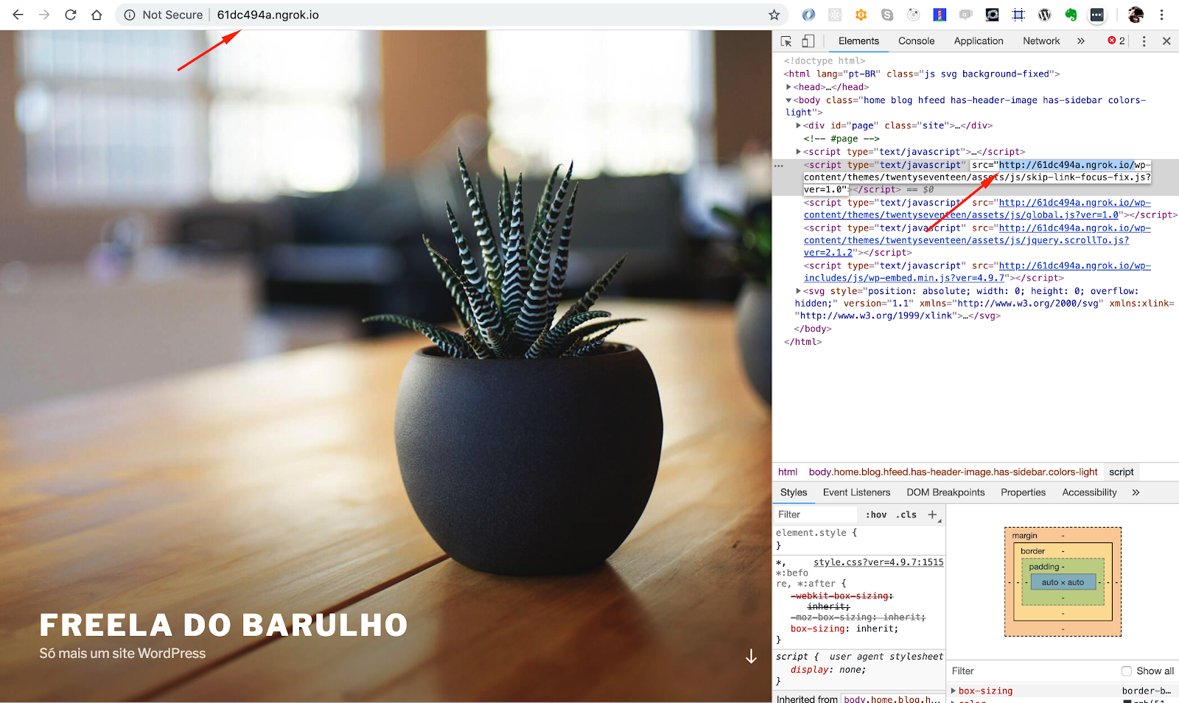Open the Application tab
The height and width of the screenshot is (703, 1179).
click(979, 41)
